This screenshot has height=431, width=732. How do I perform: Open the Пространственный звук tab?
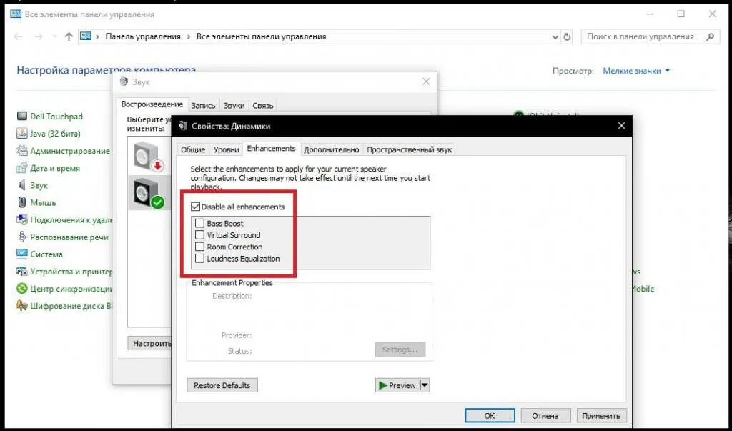410,149
